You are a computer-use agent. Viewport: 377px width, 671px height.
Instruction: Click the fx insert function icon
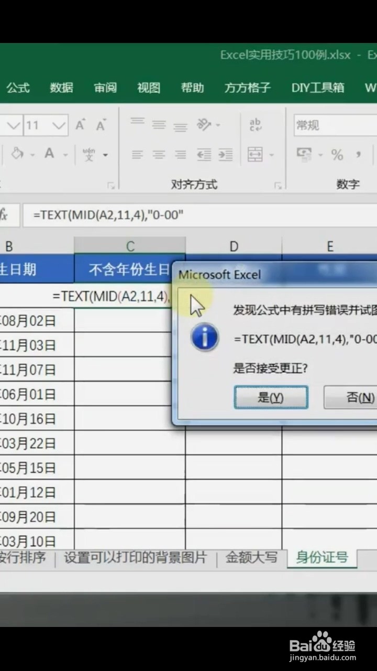tap(4, 214)
